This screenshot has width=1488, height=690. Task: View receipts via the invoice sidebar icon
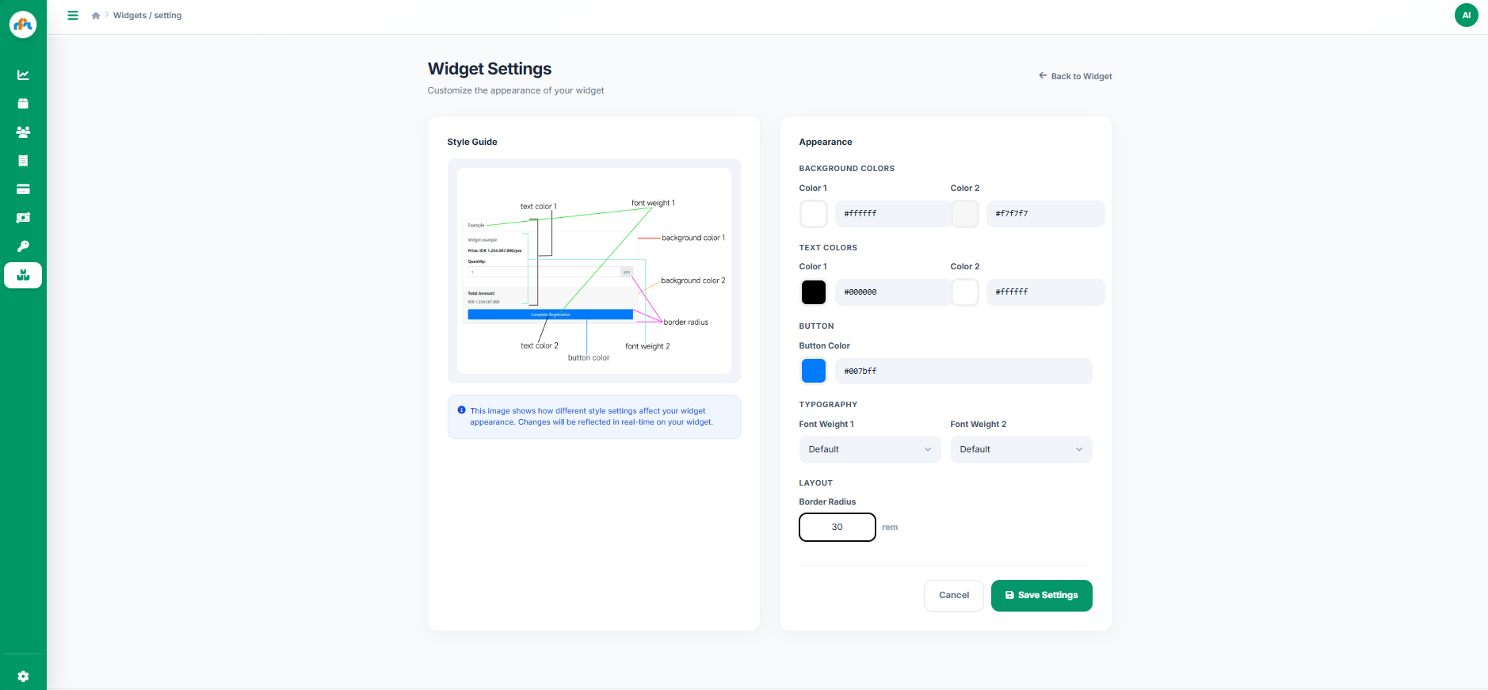pos(22,161)
